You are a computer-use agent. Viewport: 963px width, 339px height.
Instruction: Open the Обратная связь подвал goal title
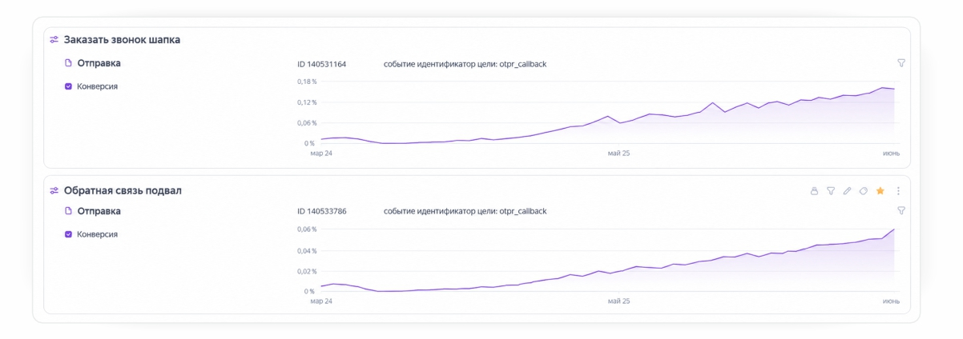tap(123, 191)
